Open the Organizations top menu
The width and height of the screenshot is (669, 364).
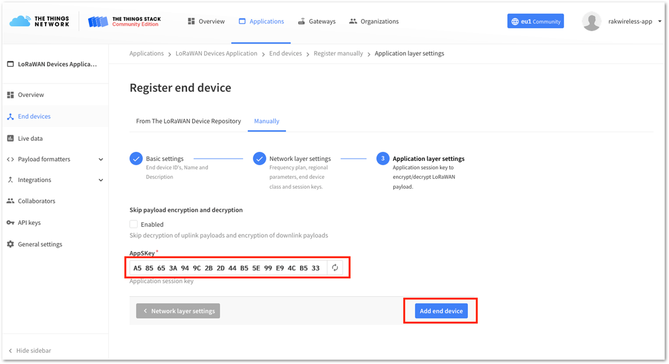pyautogui.click(x=374, y=22)
